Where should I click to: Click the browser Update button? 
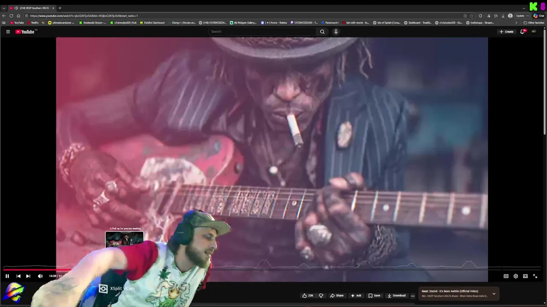pyautogui.click(x=520, y=16)
